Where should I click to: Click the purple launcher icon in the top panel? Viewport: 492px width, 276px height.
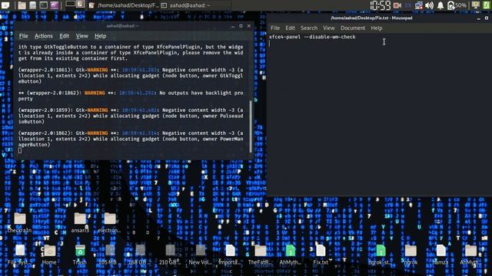[x=55, y=5]
